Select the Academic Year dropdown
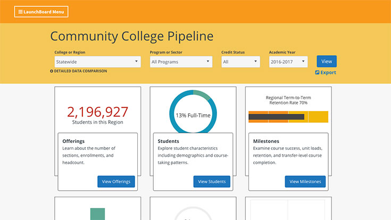This screenshot has height=220, width=391. (x=288, y=62)
